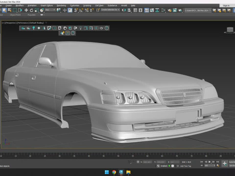Open the Animation menu
The width and height of the screenshot is (235, 176).
(x=32, y=5)
